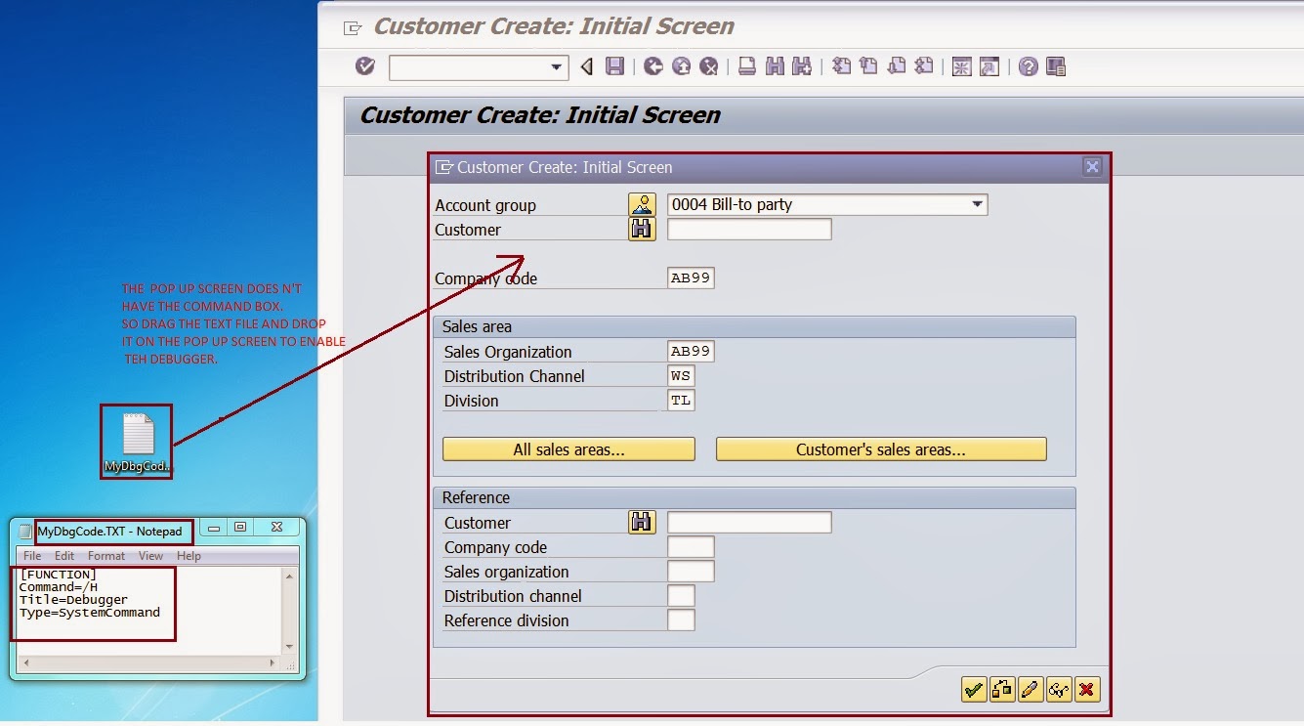Screen dimensions: 1304x726
Task: Click the All sales areas button
Action: coord(568,448)
